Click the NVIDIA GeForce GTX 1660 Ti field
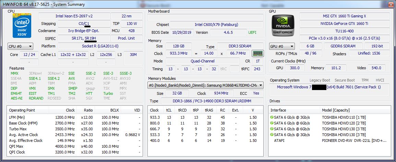 [x=345, y=24]
